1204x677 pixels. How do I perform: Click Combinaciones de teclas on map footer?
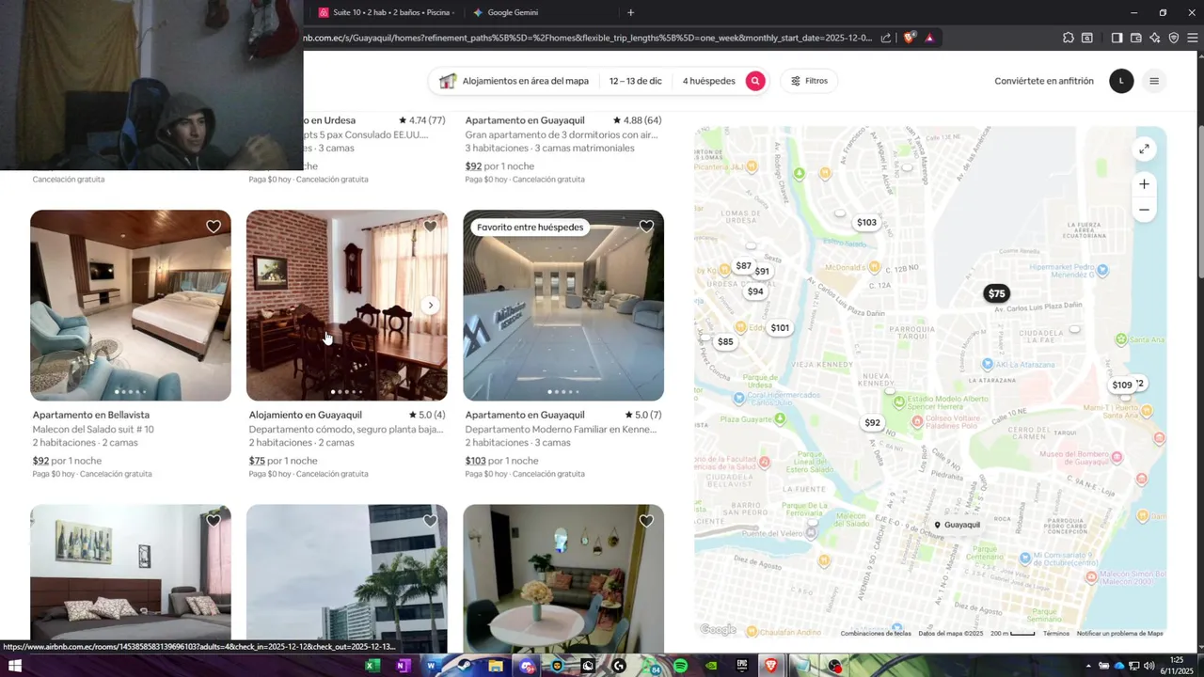pyautogui.click(x=876, y=634)
